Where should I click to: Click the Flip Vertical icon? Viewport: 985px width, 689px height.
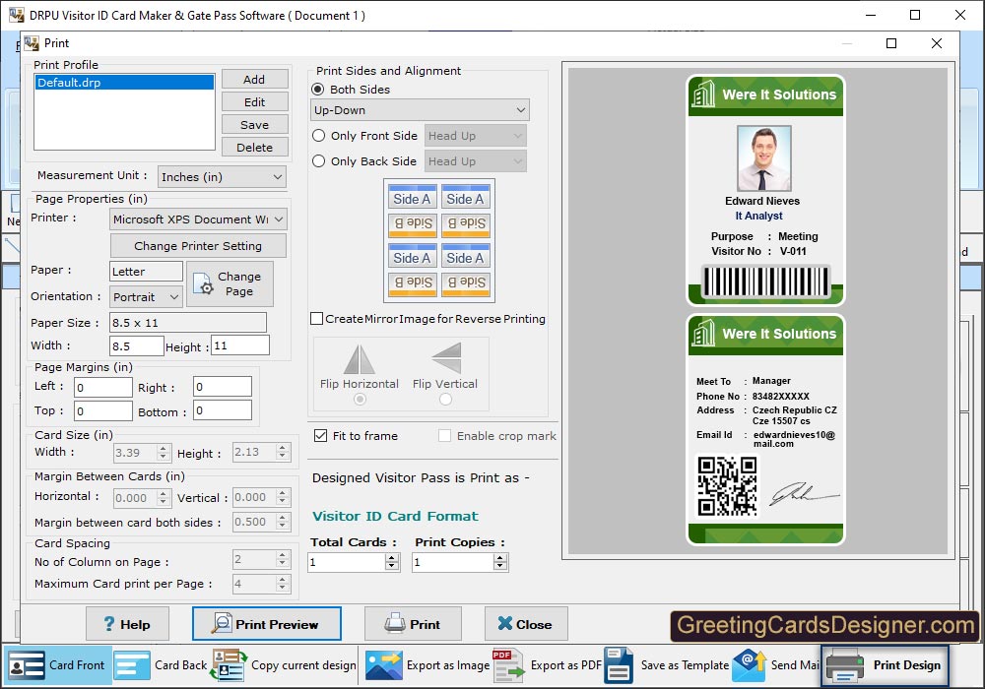446,357
